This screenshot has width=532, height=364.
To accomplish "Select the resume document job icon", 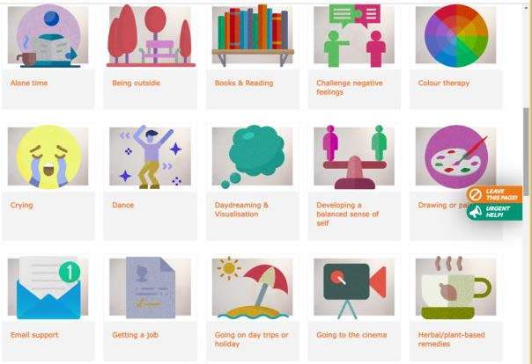I will (x=150, y=288).
